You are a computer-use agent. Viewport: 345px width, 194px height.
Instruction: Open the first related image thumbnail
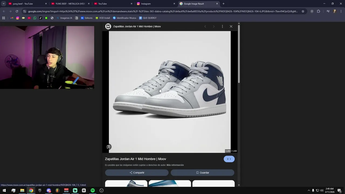126,183
